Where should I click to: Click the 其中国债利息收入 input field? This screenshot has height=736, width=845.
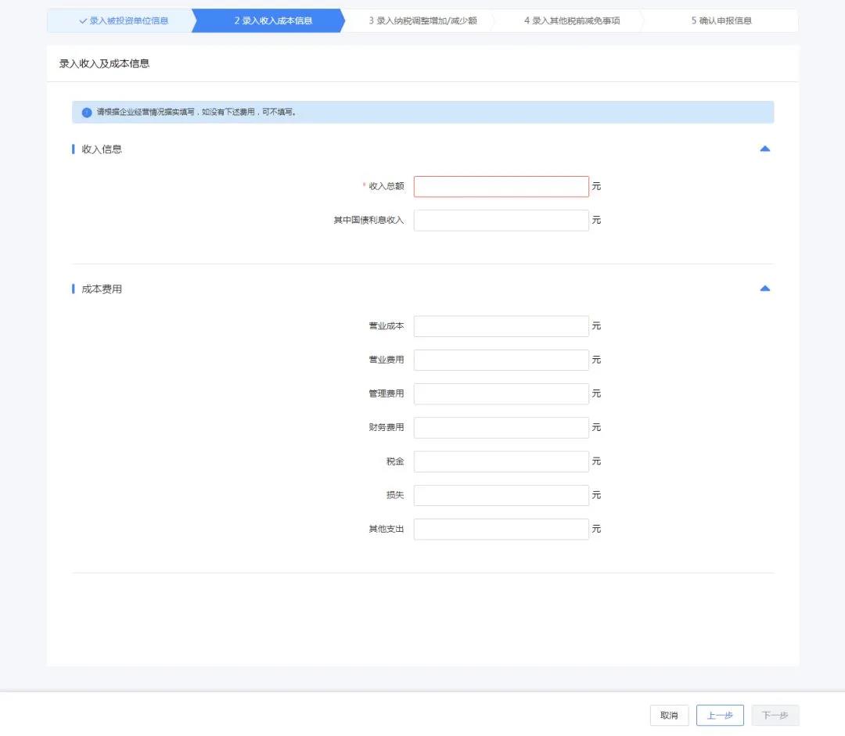click(502, 220)
